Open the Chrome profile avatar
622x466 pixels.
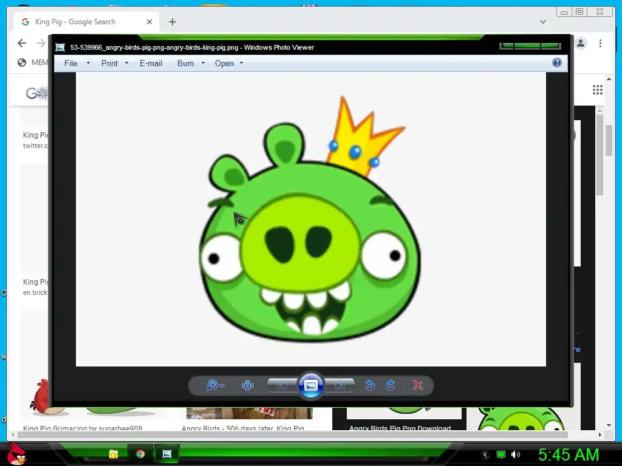[x=581, y=43]
